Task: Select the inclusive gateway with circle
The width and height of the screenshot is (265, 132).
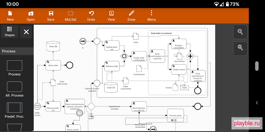Action: tap(124, 56)
